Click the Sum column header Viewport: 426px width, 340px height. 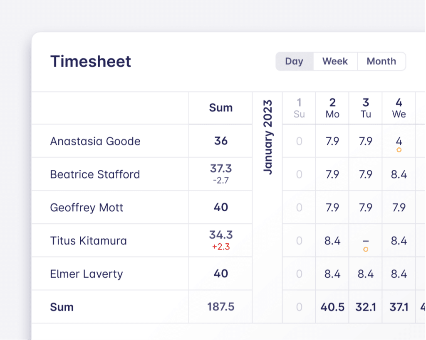click(x=220, y=108)
